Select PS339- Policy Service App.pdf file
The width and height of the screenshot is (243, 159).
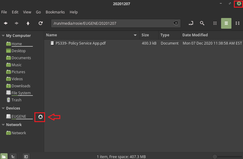coord(81,43)
